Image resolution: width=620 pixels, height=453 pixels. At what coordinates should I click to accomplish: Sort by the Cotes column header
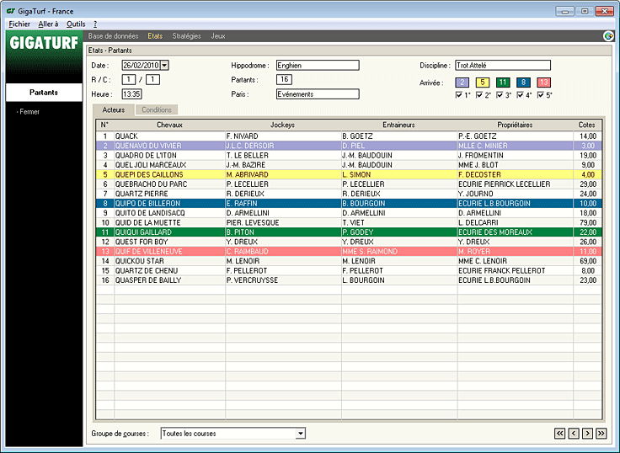coord(587,125)
